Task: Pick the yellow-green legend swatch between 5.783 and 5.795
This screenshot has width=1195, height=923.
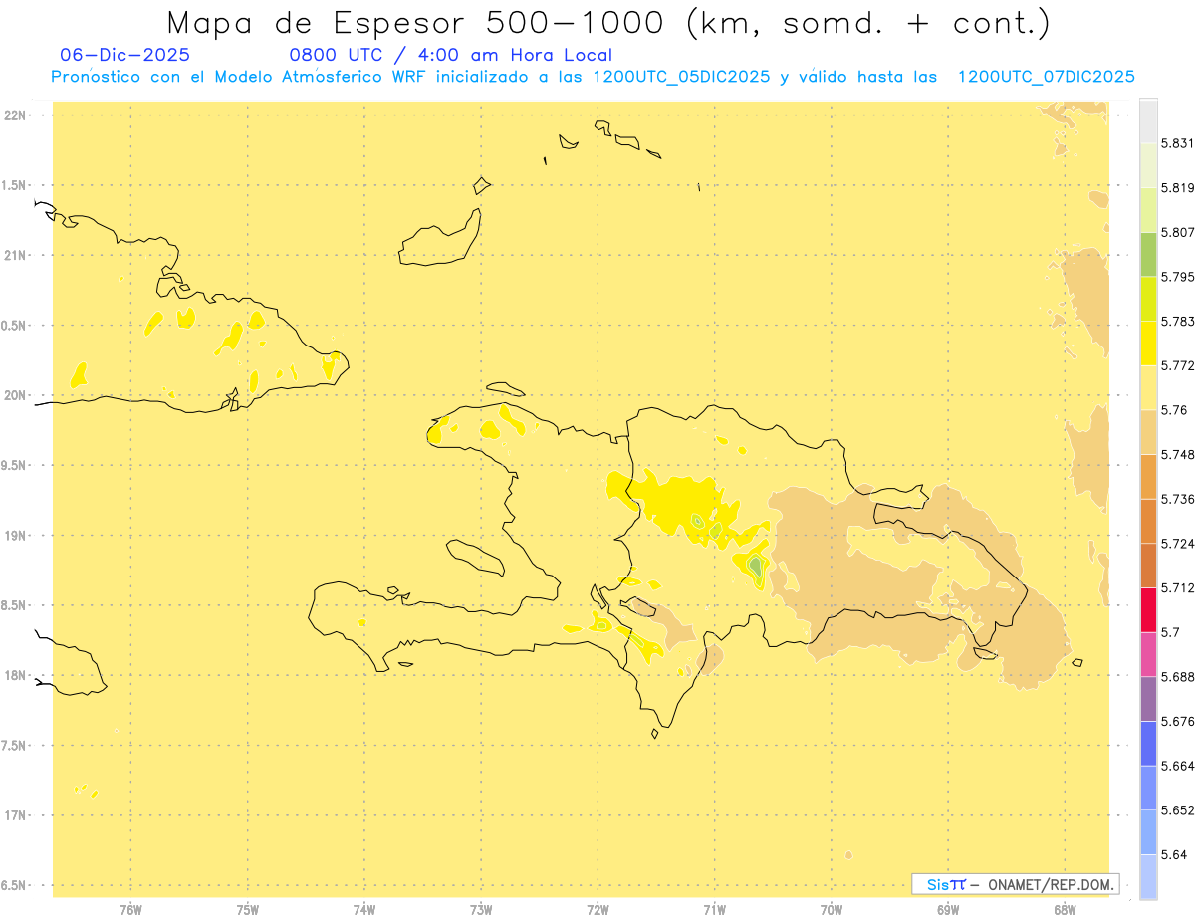Action: click(1148, 299)
